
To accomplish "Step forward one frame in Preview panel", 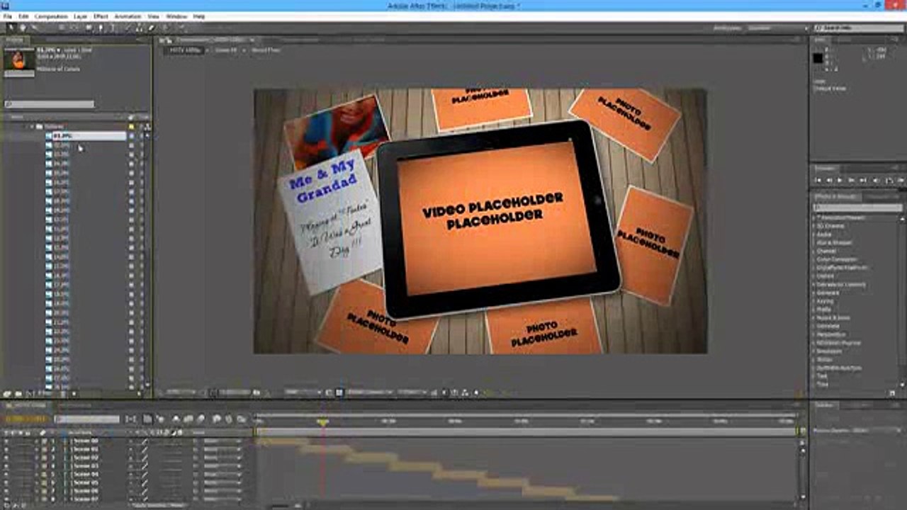I will pyautogui.click(x=852, y=181).
